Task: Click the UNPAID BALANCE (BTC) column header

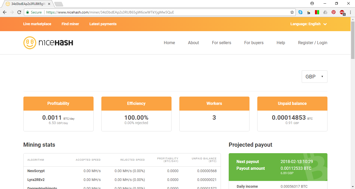Action: click(204, 160)
